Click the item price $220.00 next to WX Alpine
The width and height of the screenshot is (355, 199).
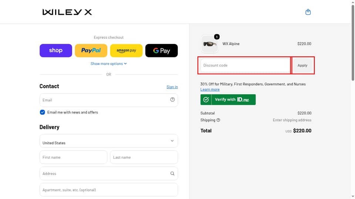304,44
